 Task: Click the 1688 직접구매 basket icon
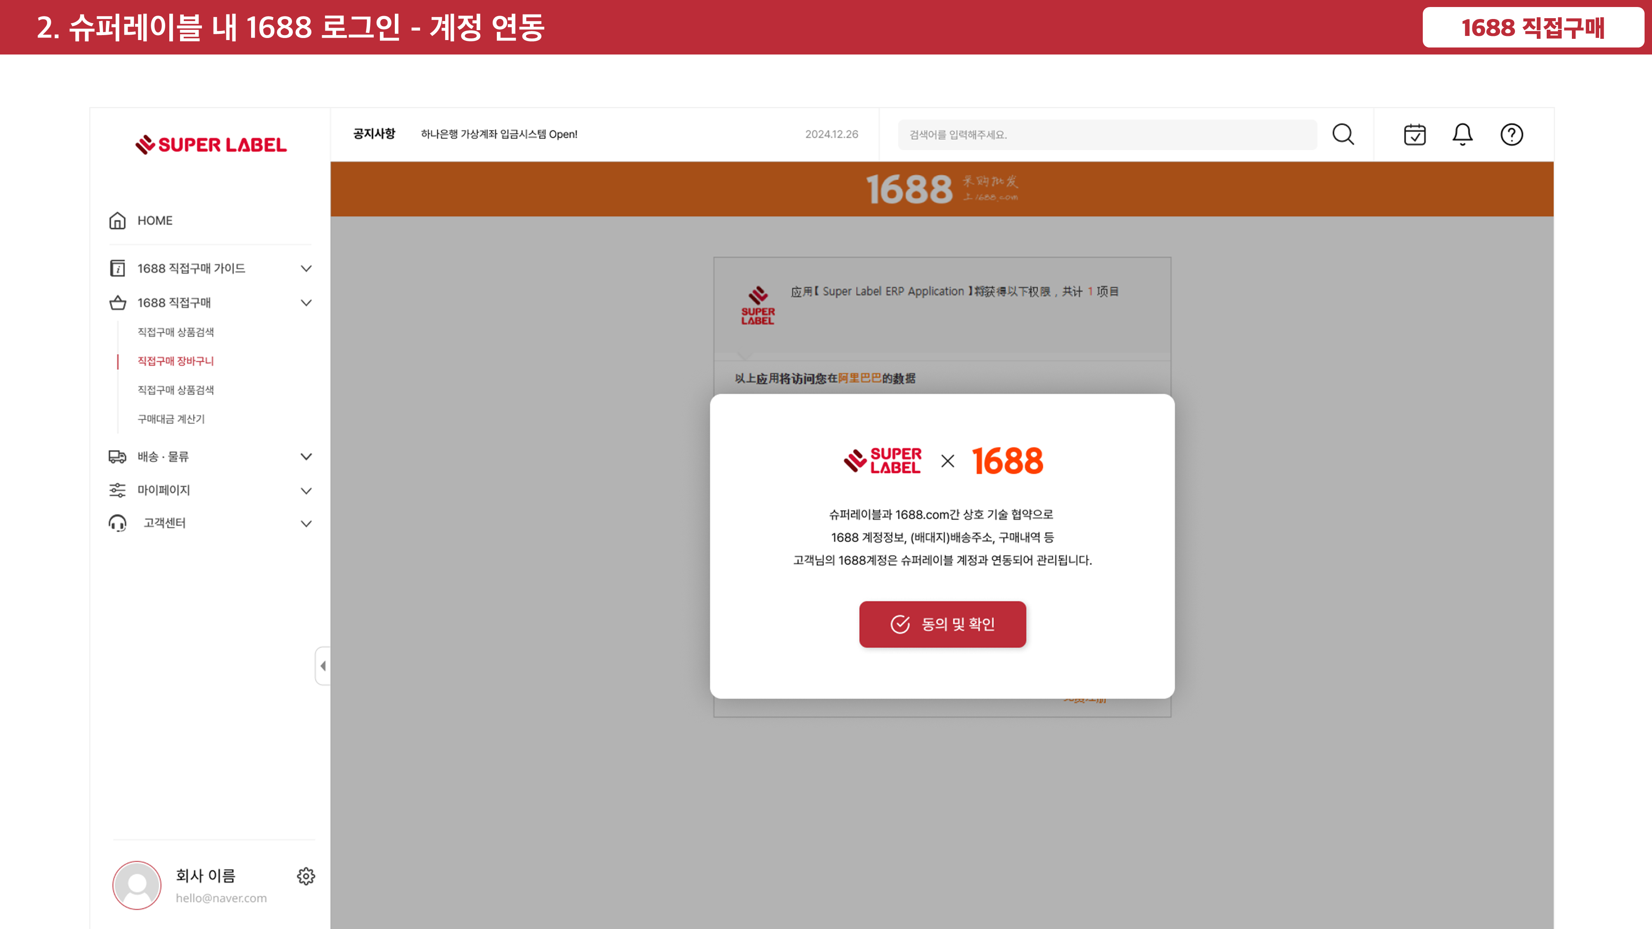117,303
